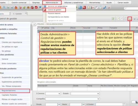This screenshot has width=138, height=106.
Task: Click the lightbulb toolbar icon
Action: [x=88, y=7]
